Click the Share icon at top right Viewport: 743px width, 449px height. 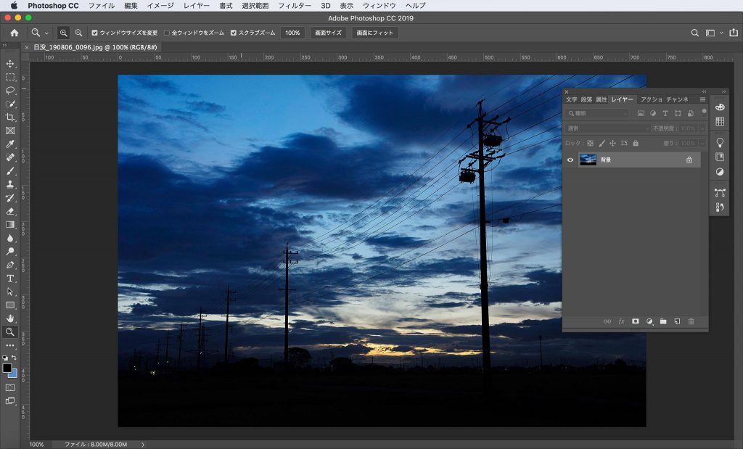(x=734, y=33)
